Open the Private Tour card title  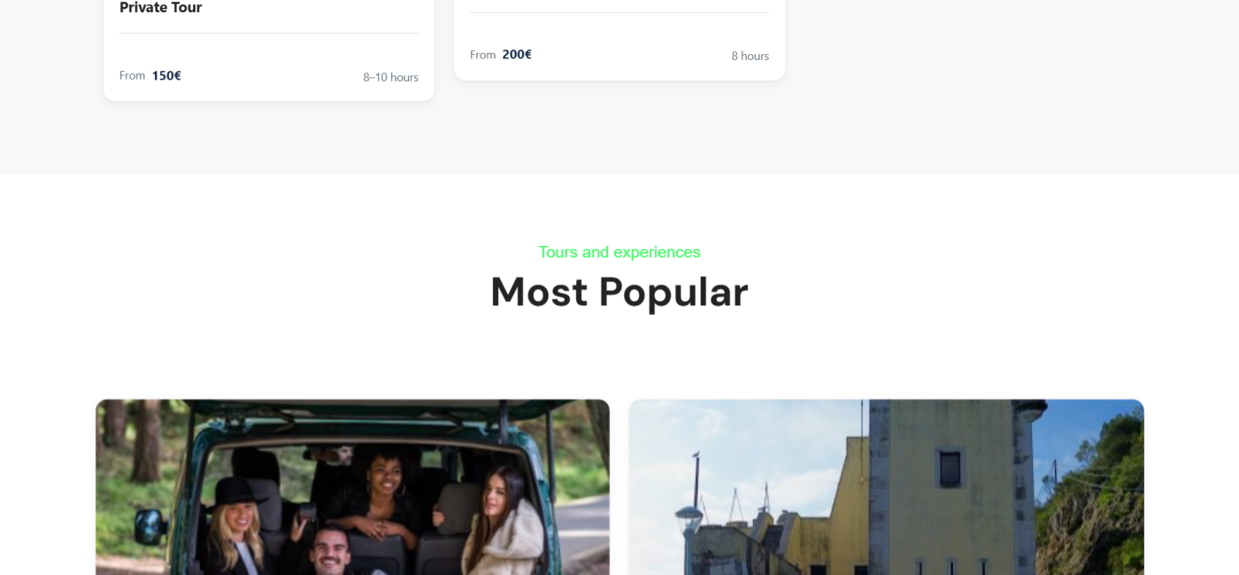(x=160, y=8)
